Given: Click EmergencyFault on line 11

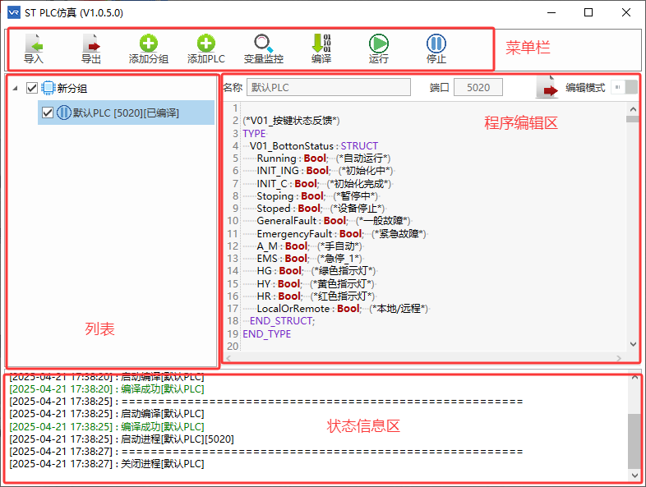Looking at the screenshot, I should point(294,234).
